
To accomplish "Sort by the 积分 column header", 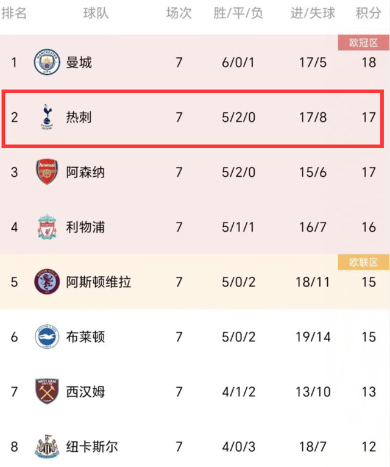I will coord(369,13).
